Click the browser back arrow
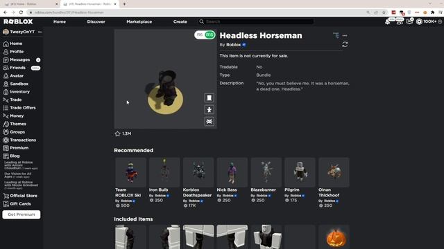 pos(5,12)
